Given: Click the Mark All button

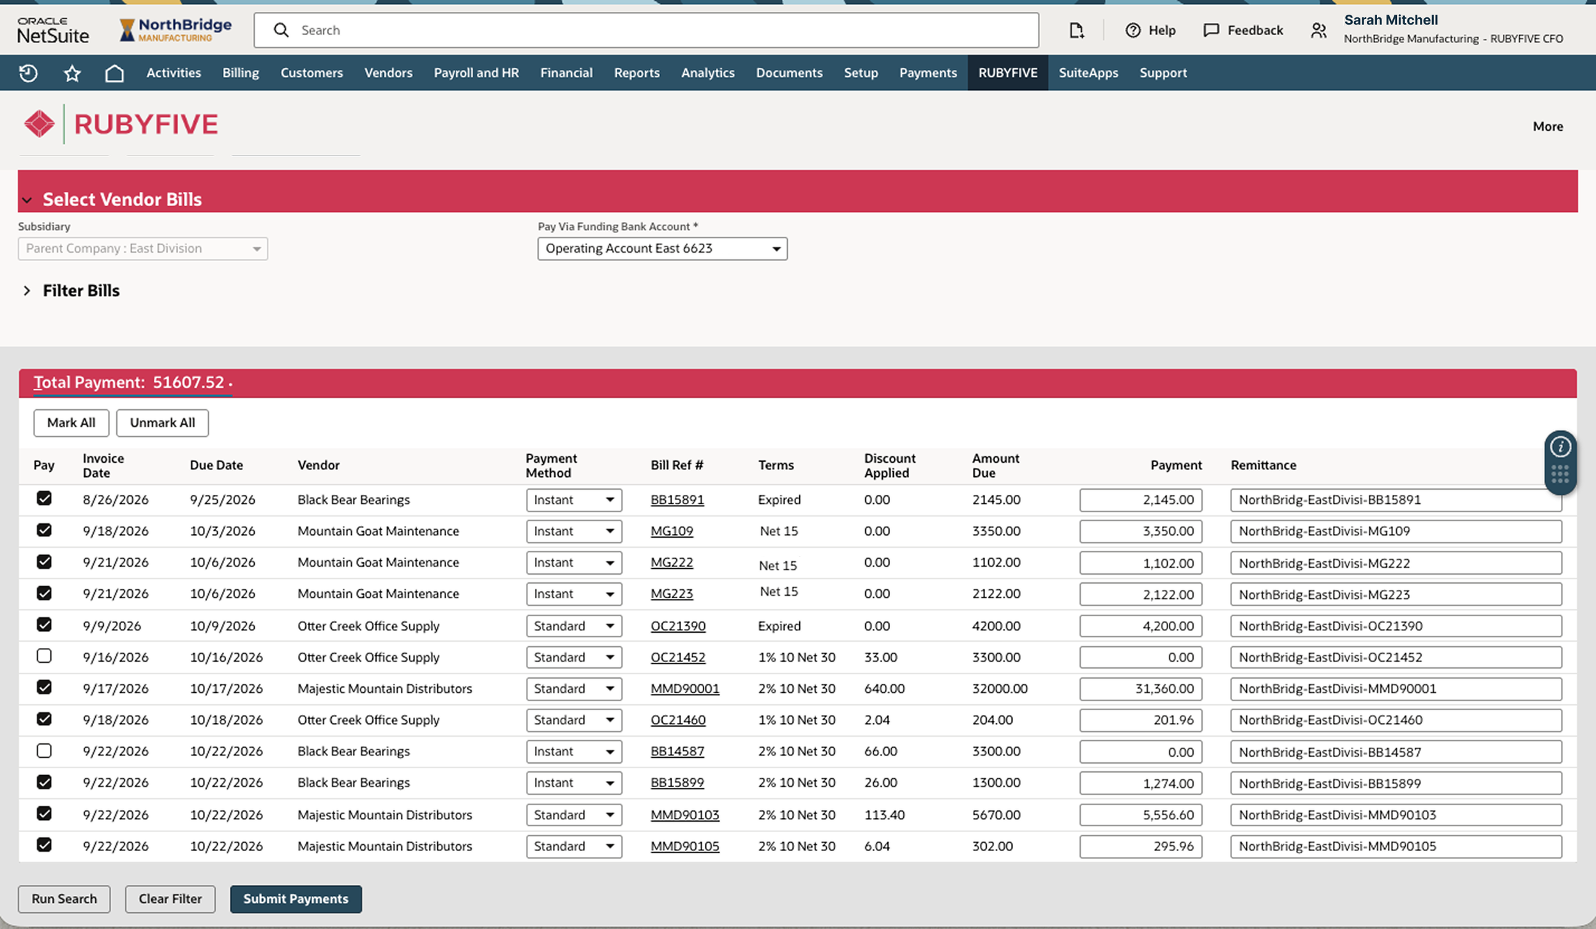Looking at the screenshot, I should point(72,423).
